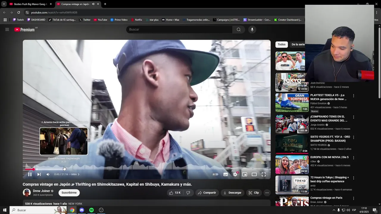Click the page vertical scrollbar
This screenshot has height=214, width=381.
[379, 62]
